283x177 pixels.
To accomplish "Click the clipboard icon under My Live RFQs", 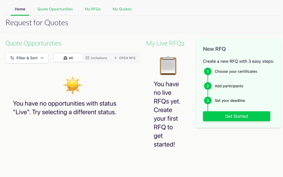I will pyautogui.click(x=168, y=66).
